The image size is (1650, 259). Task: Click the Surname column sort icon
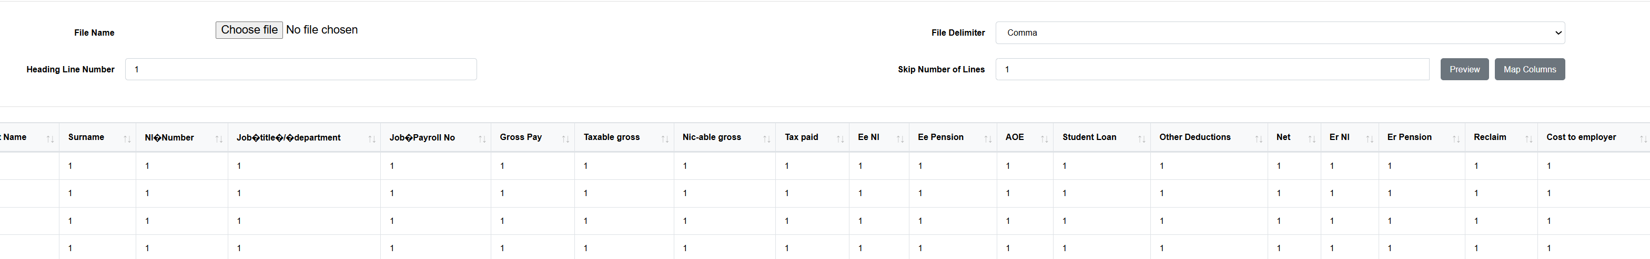tap(127, 138)
